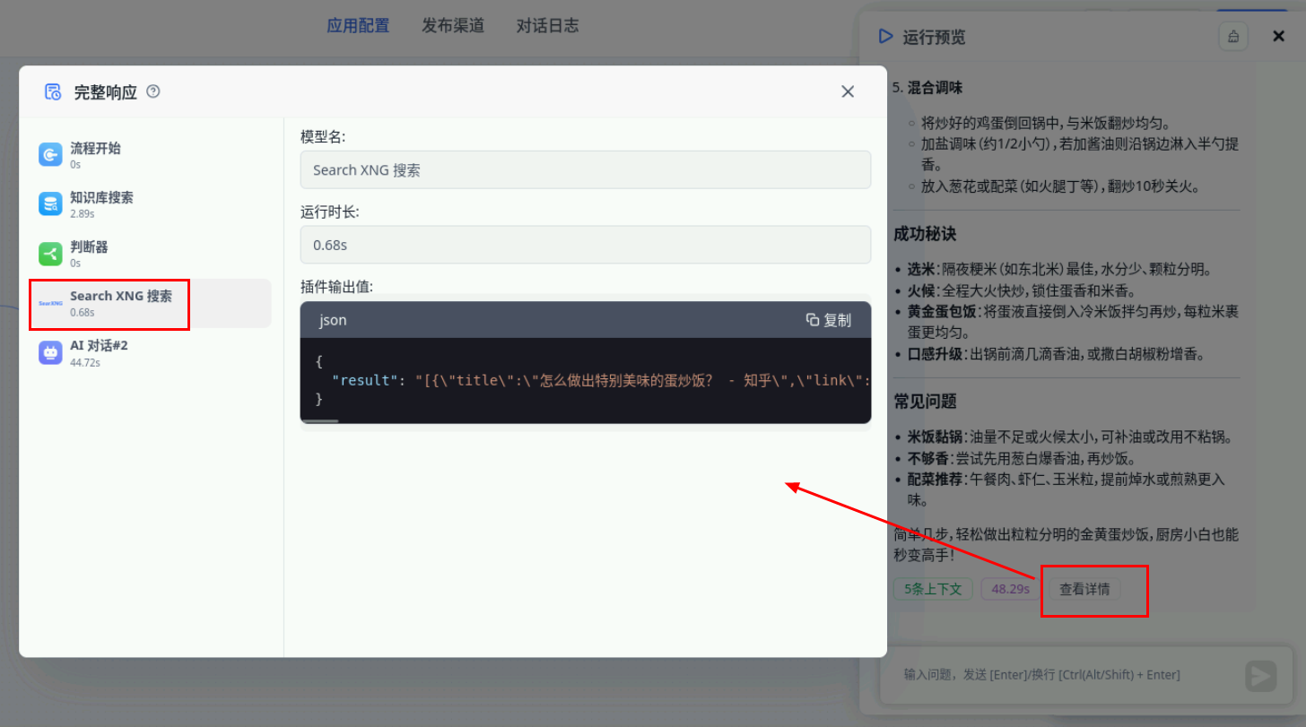The width and height of the screenshot is (1306, 727).
Task: Click the 运行预览 play icon
Action: 885,37
